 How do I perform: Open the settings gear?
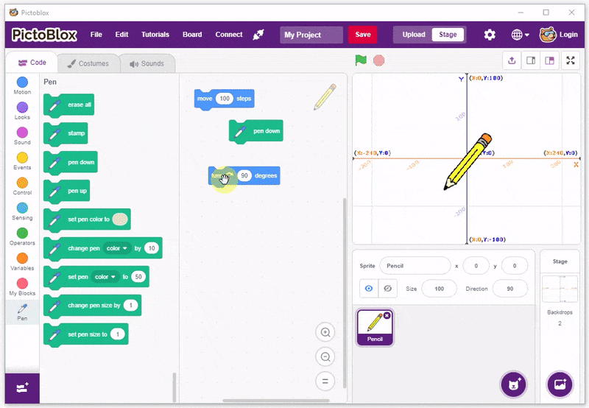pyautogui.click(x=490, y=35)
